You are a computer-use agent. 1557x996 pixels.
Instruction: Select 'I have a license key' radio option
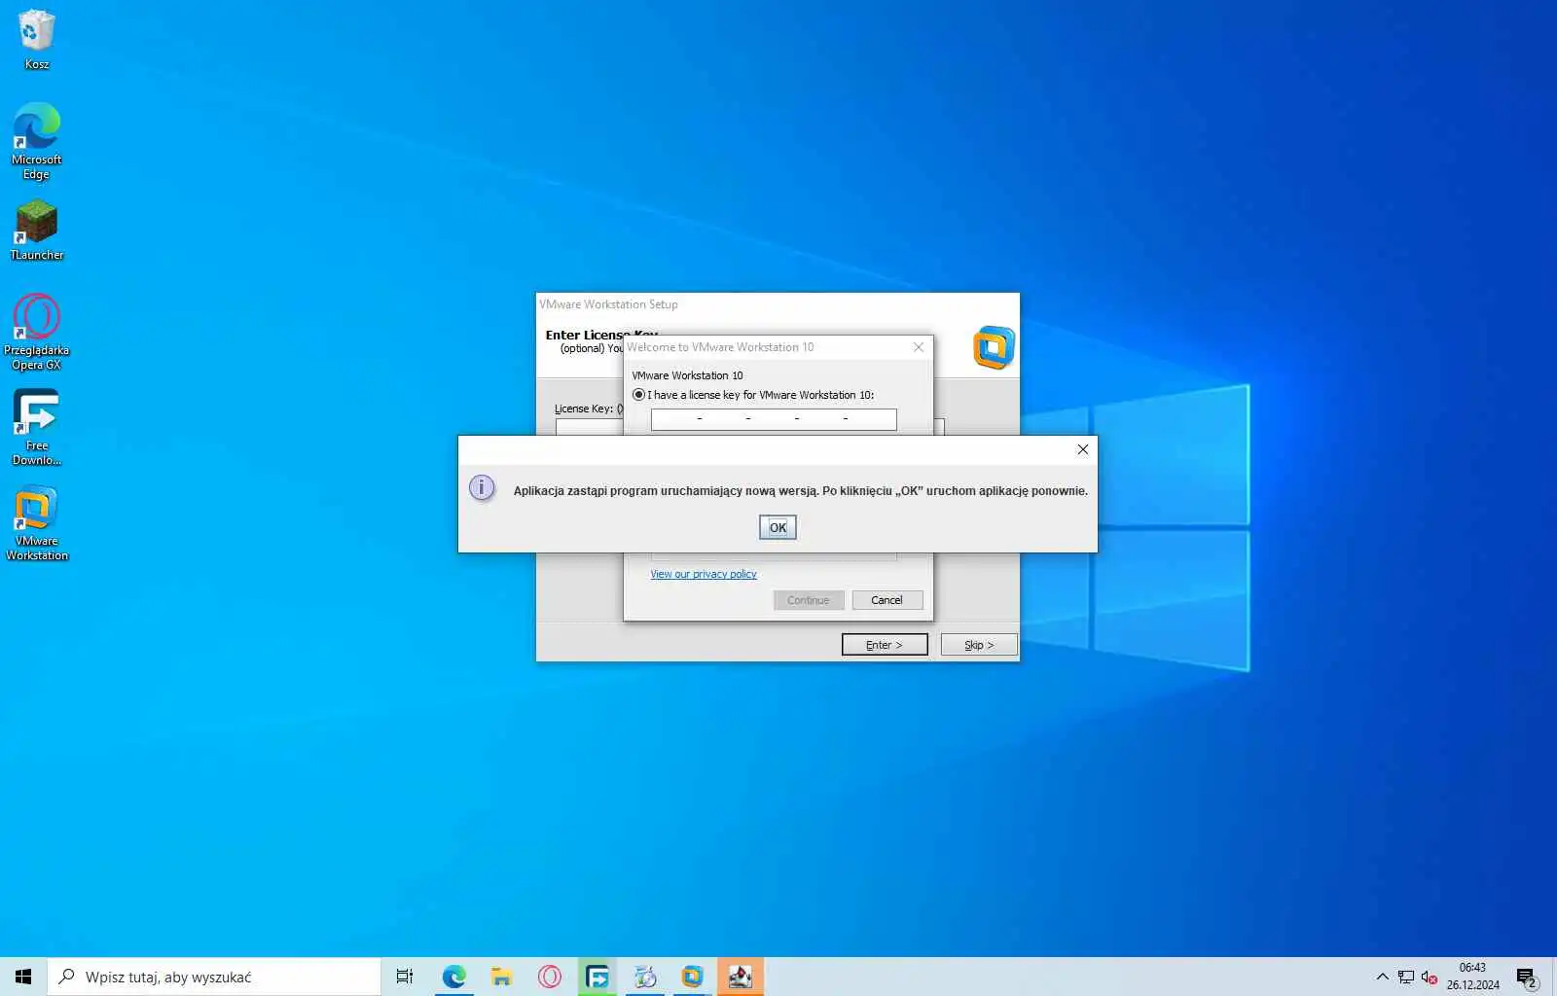pyautogui.click(x=638, y=395)
